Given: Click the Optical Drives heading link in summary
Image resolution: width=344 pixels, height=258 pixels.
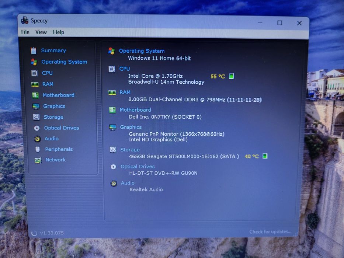Looking at the screenshot, I should (138, 167).
